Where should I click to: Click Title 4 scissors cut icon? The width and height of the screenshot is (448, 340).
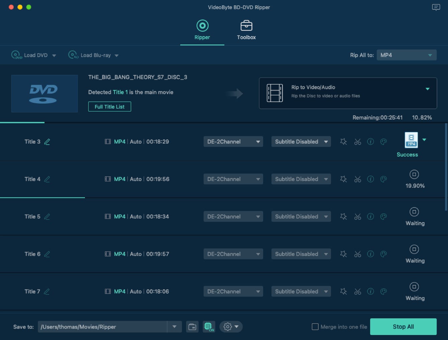click(x=357, y=179)
